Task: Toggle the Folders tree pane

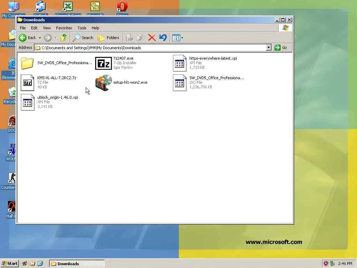Action: point(108,38)
